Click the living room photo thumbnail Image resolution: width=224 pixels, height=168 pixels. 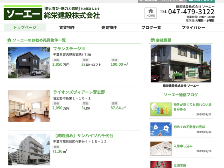[29, 106]
